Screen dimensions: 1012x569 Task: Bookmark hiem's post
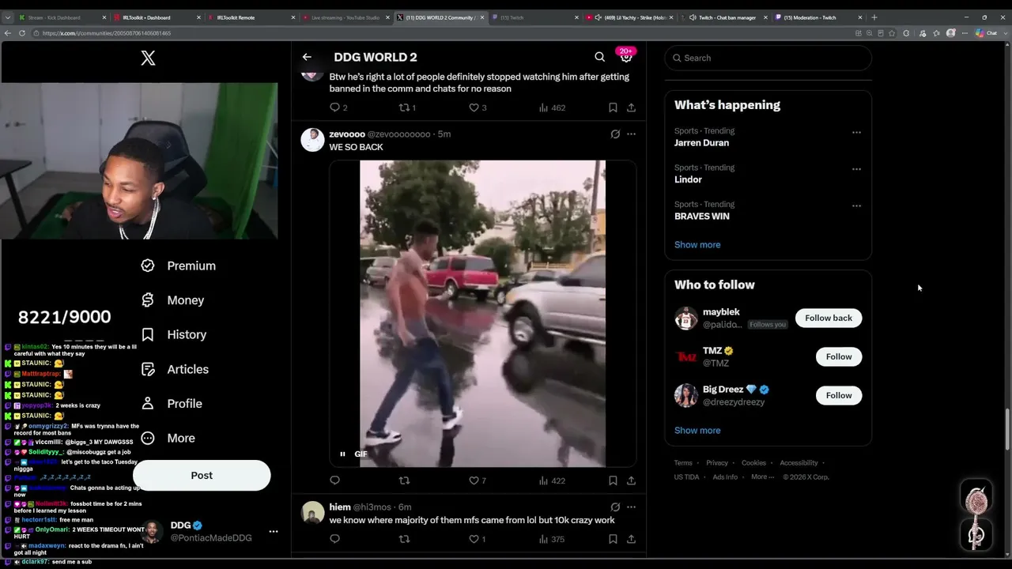613,539
